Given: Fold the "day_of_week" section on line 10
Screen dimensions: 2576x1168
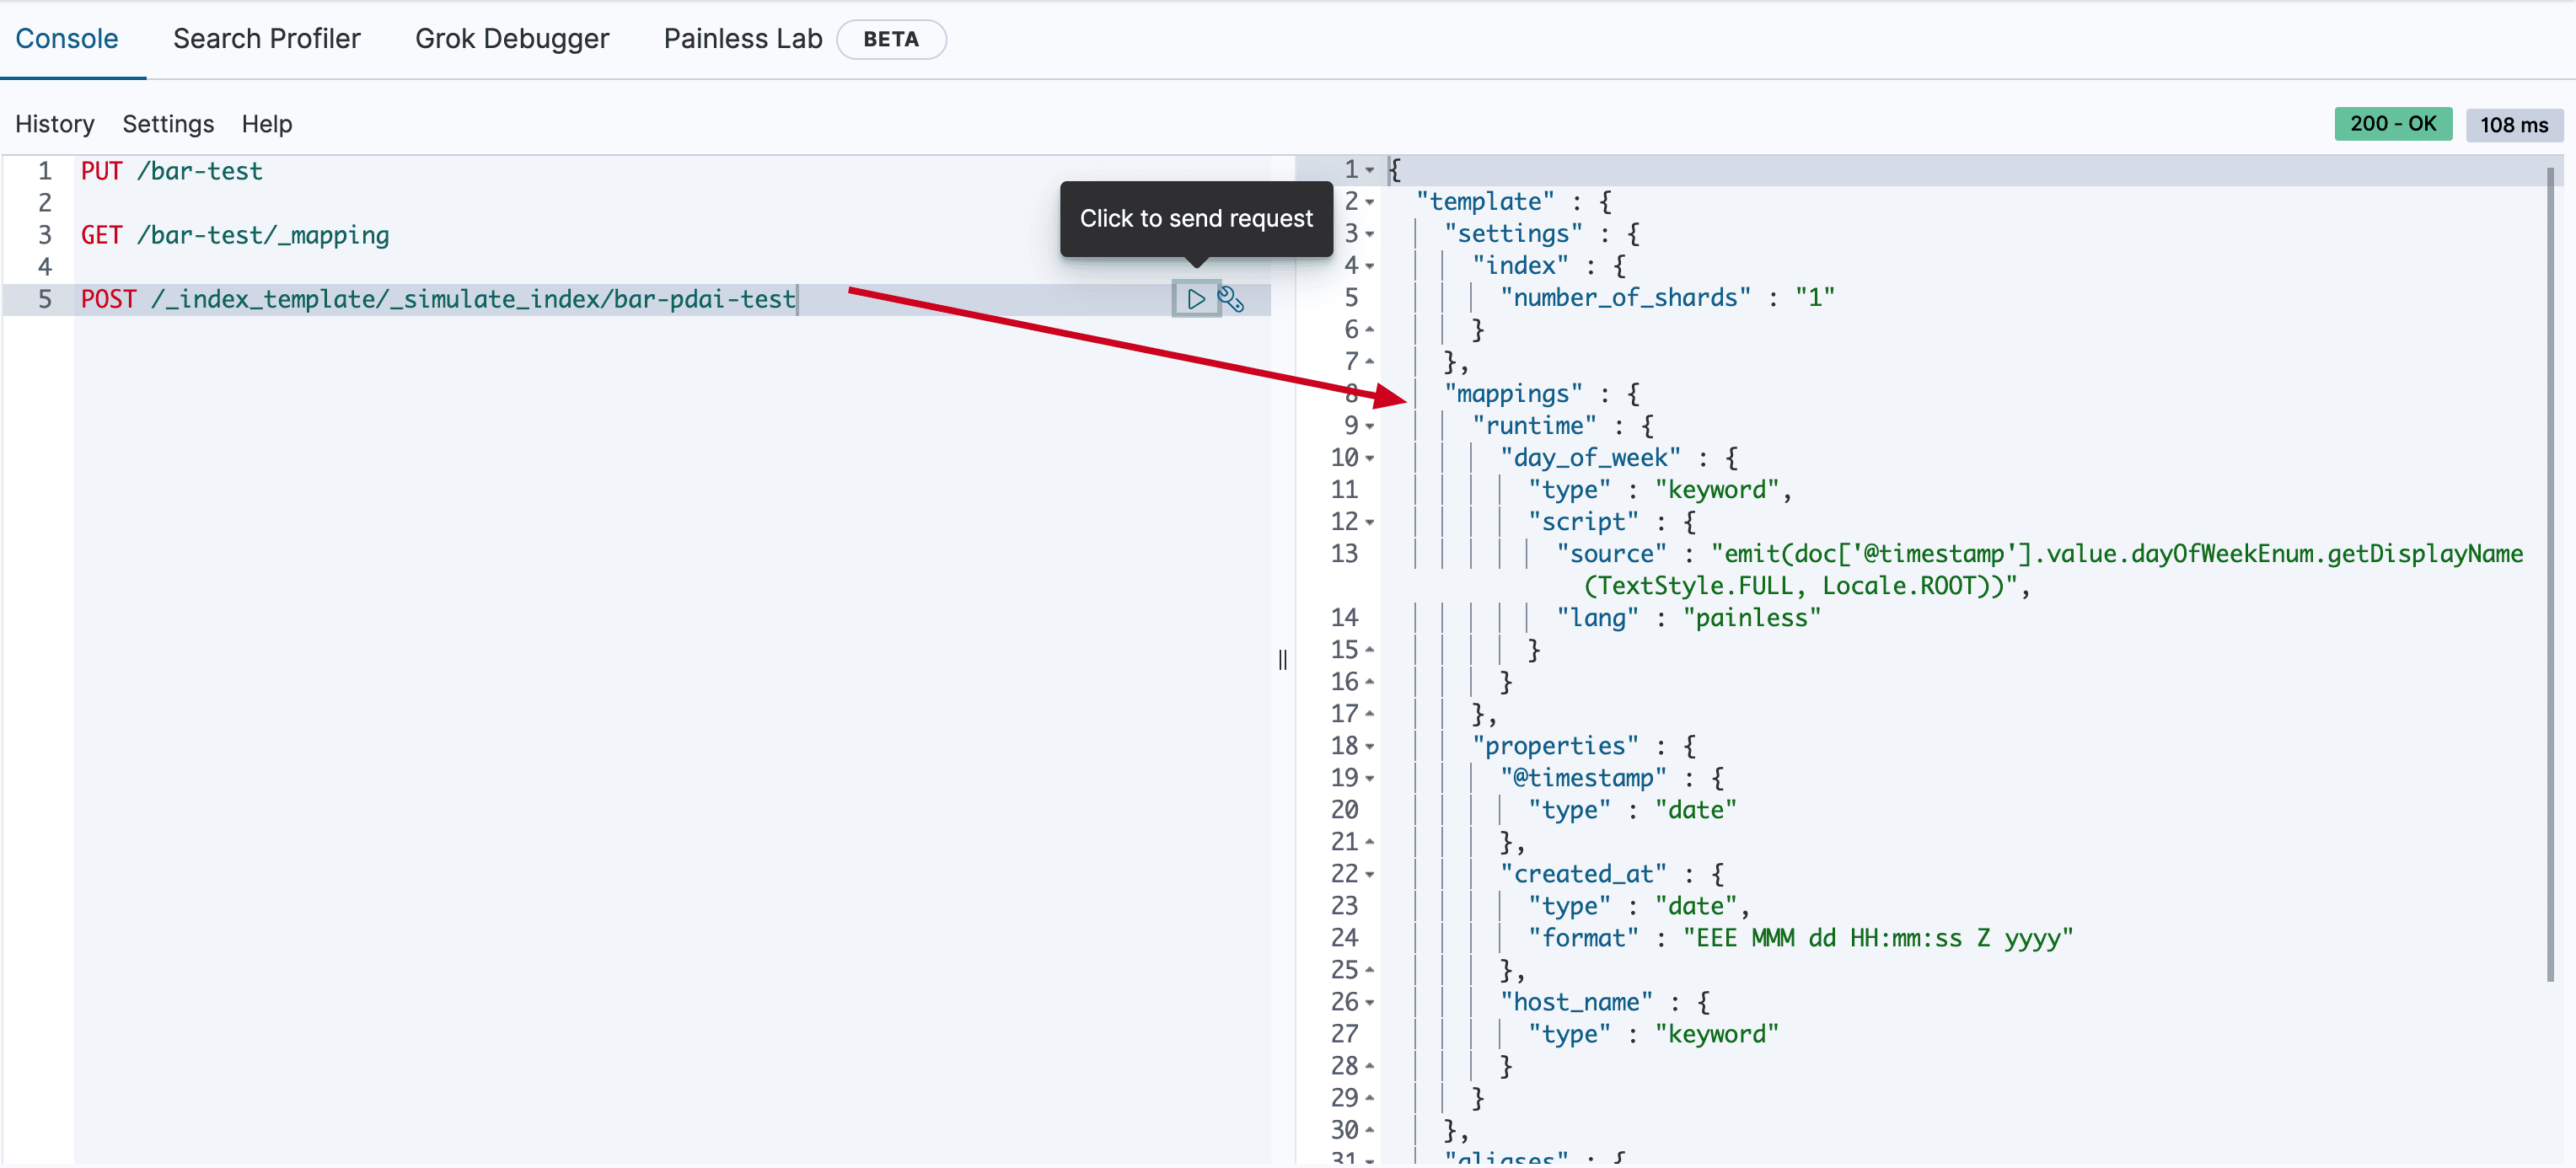Looking at the screenshot, I should tap(1370, 459).
